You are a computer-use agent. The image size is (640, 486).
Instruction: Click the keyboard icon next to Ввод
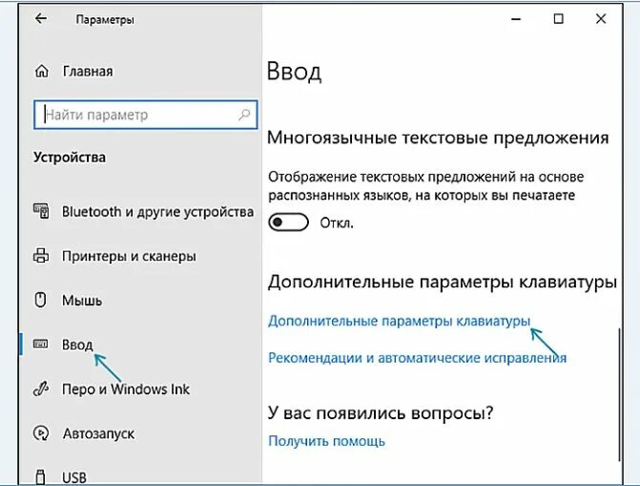point(40,344)
